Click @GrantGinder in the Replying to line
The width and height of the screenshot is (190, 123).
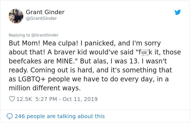click(45, 35)
